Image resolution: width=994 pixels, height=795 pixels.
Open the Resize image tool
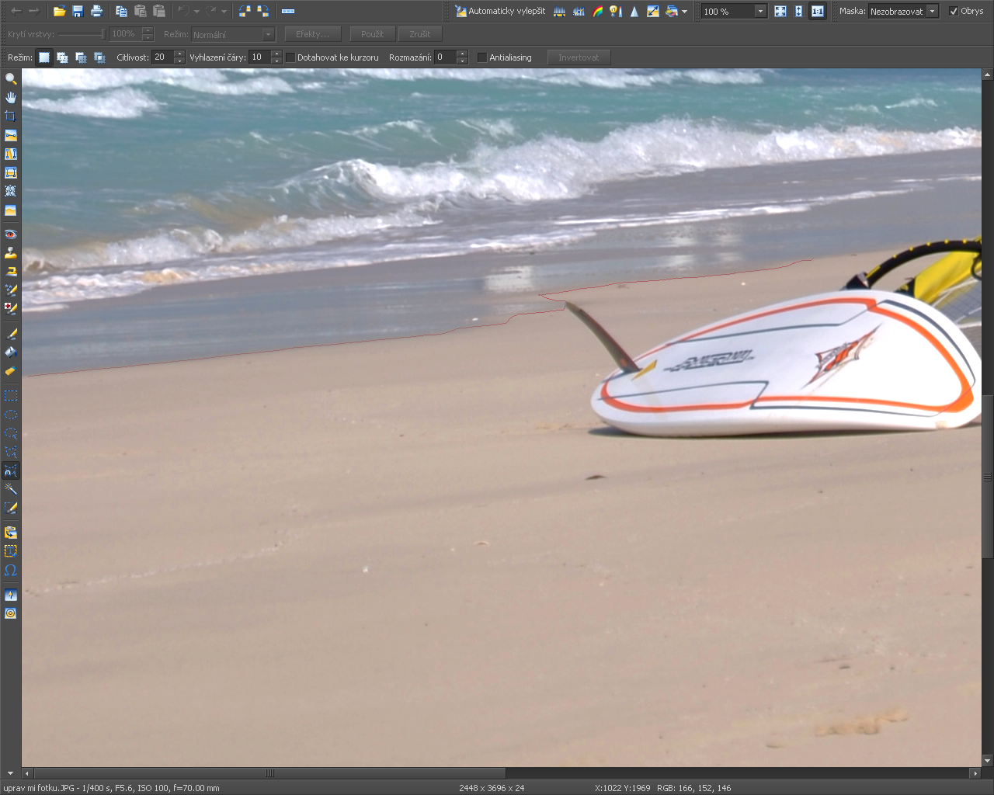(x=653, y=12)
